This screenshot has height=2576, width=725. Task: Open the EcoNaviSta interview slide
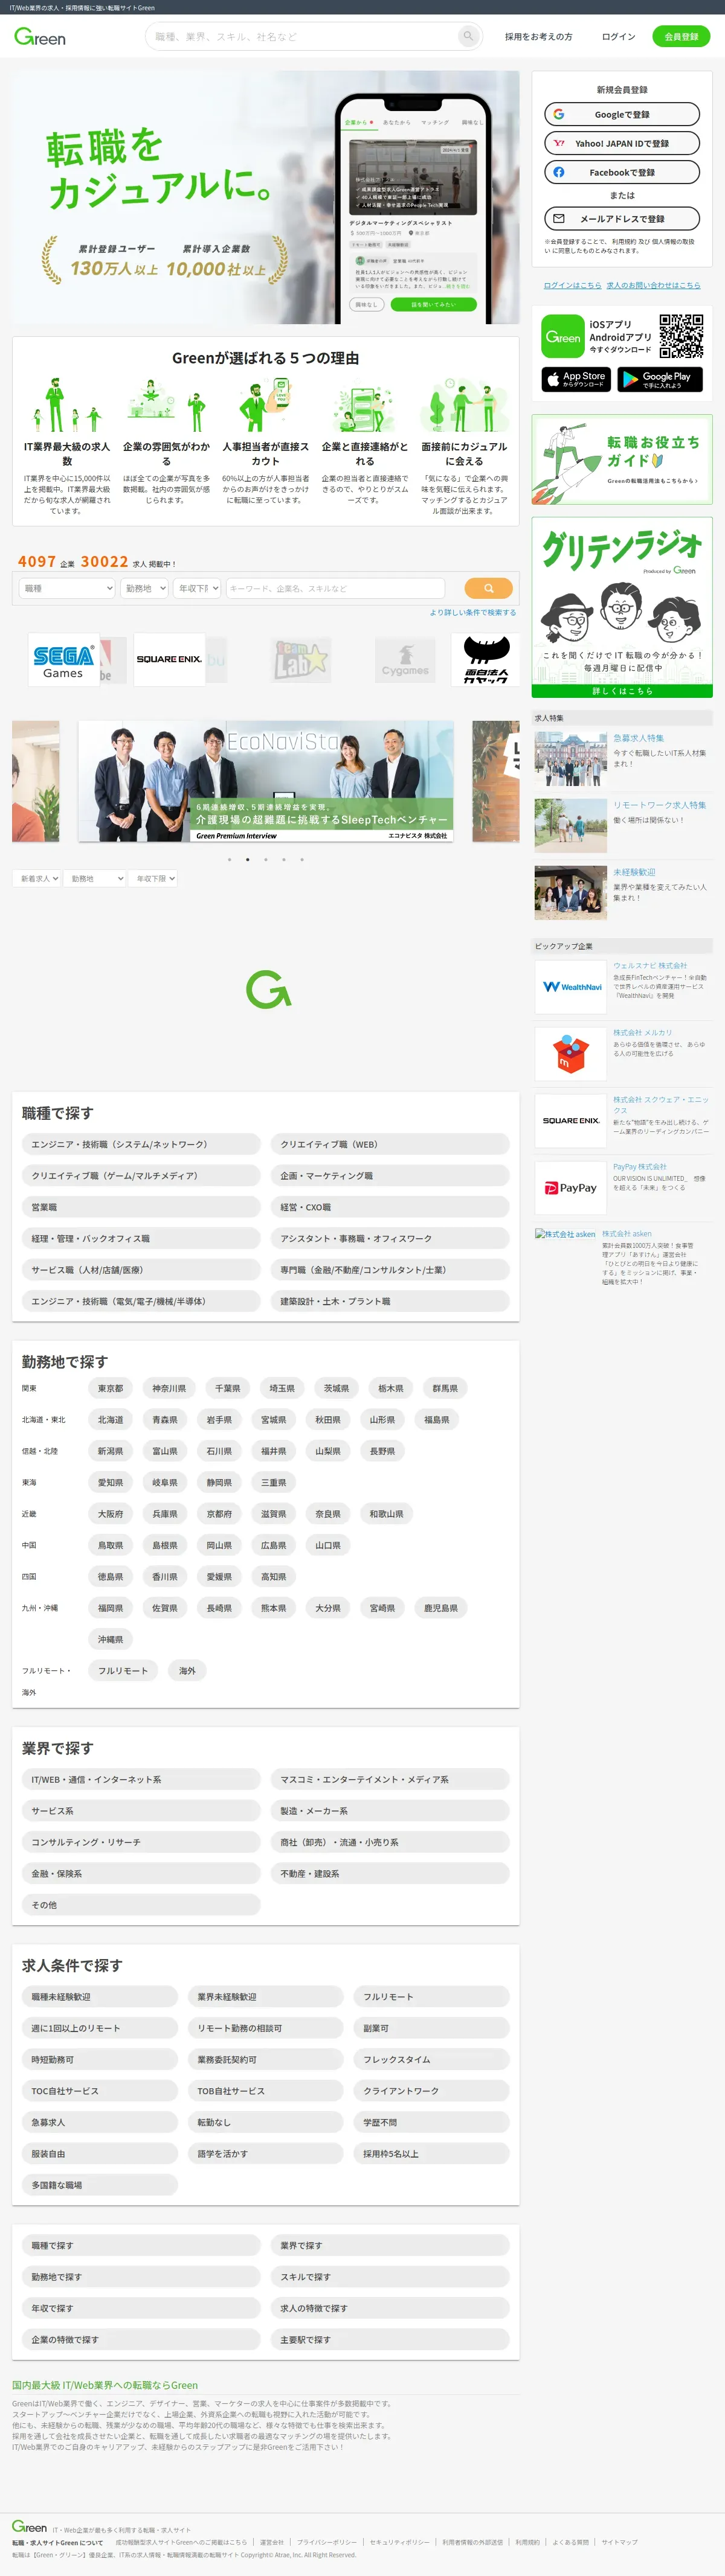click(x=265, y=781)
